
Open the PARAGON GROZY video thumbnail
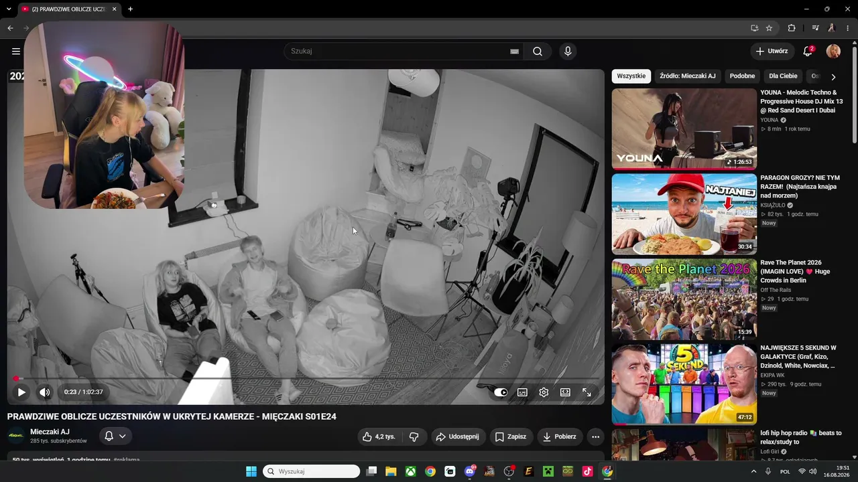(684, 214)
